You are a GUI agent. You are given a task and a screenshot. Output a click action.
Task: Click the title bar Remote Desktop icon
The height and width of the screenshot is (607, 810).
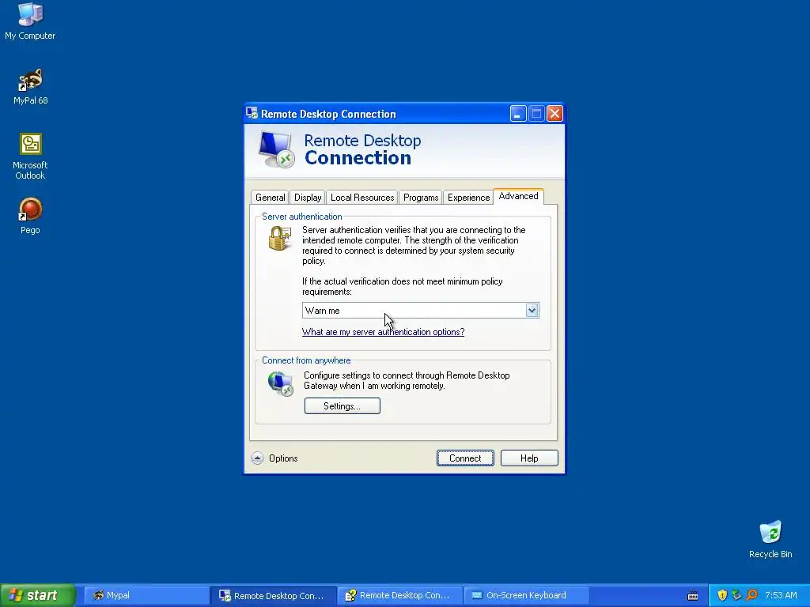coord(252,113)
